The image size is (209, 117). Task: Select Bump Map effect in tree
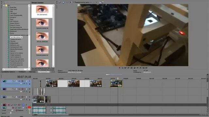click(x=13, y=7)
